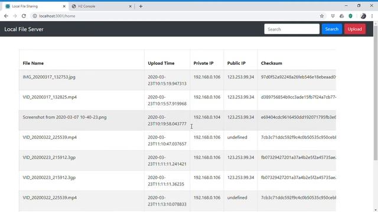
Task: Open the browser profile avatar
Action: pyautogui.click(x=363, y=16)
